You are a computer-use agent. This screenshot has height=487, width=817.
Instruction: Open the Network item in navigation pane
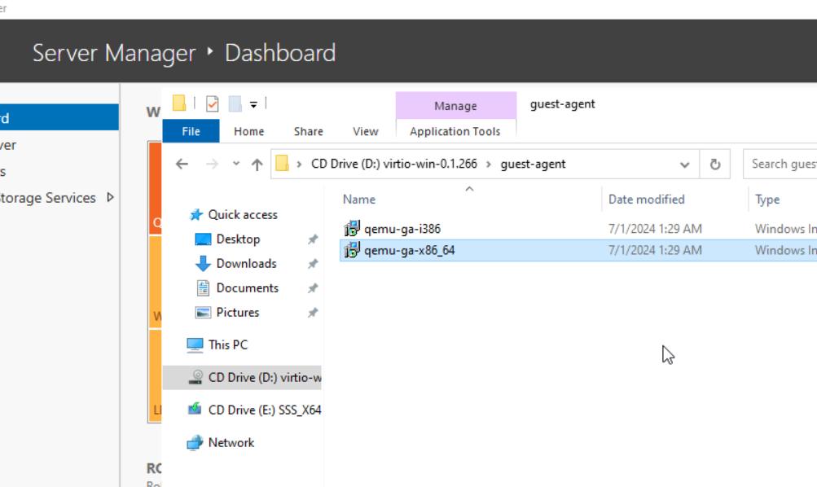(231, 442)
